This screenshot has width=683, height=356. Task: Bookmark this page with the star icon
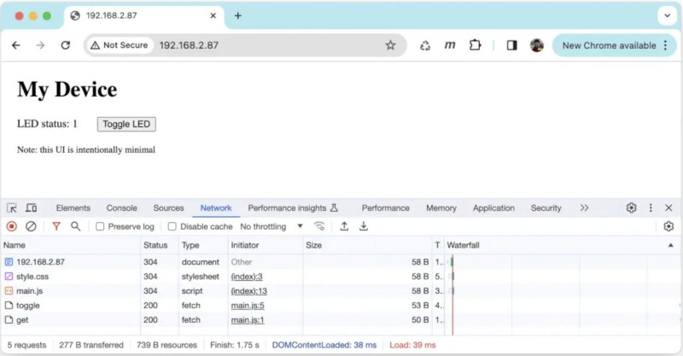tap(390, 45)
